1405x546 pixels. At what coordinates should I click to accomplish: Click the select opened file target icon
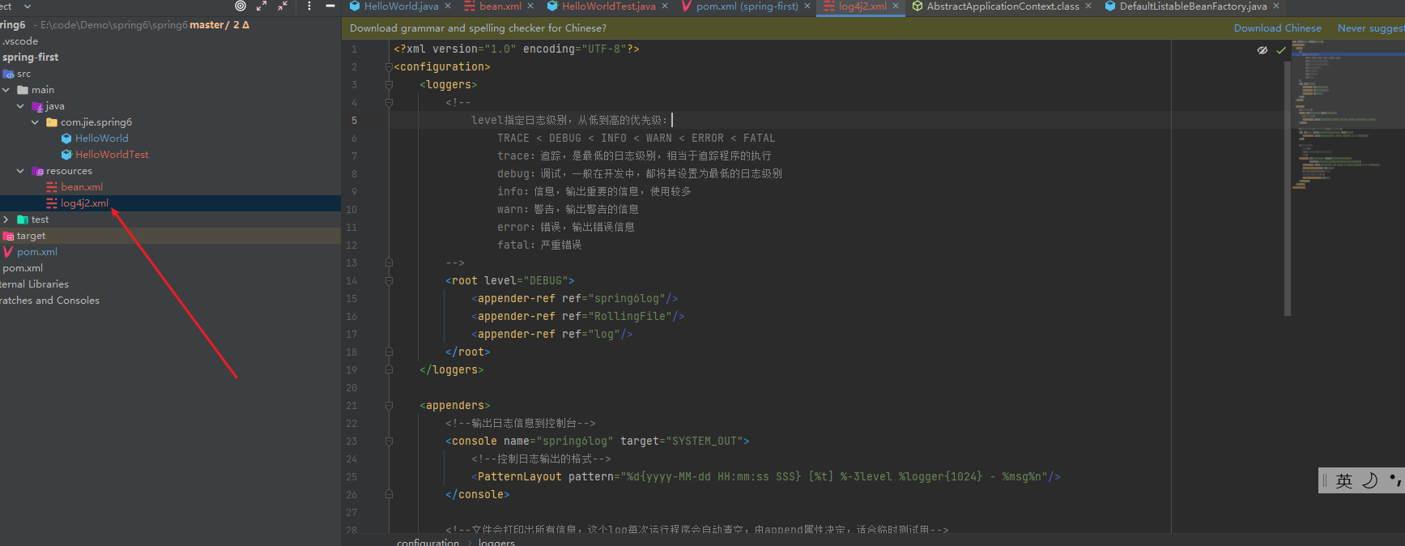click(241, 6)
